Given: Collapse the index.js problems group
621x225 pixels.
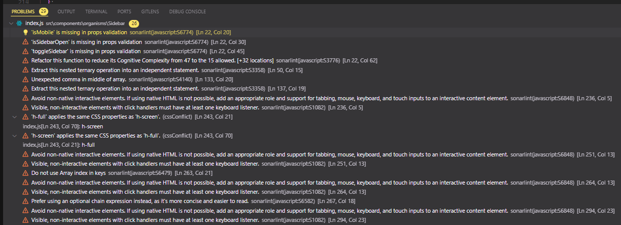Looking at the screenshot, I should tap(11, 24).
